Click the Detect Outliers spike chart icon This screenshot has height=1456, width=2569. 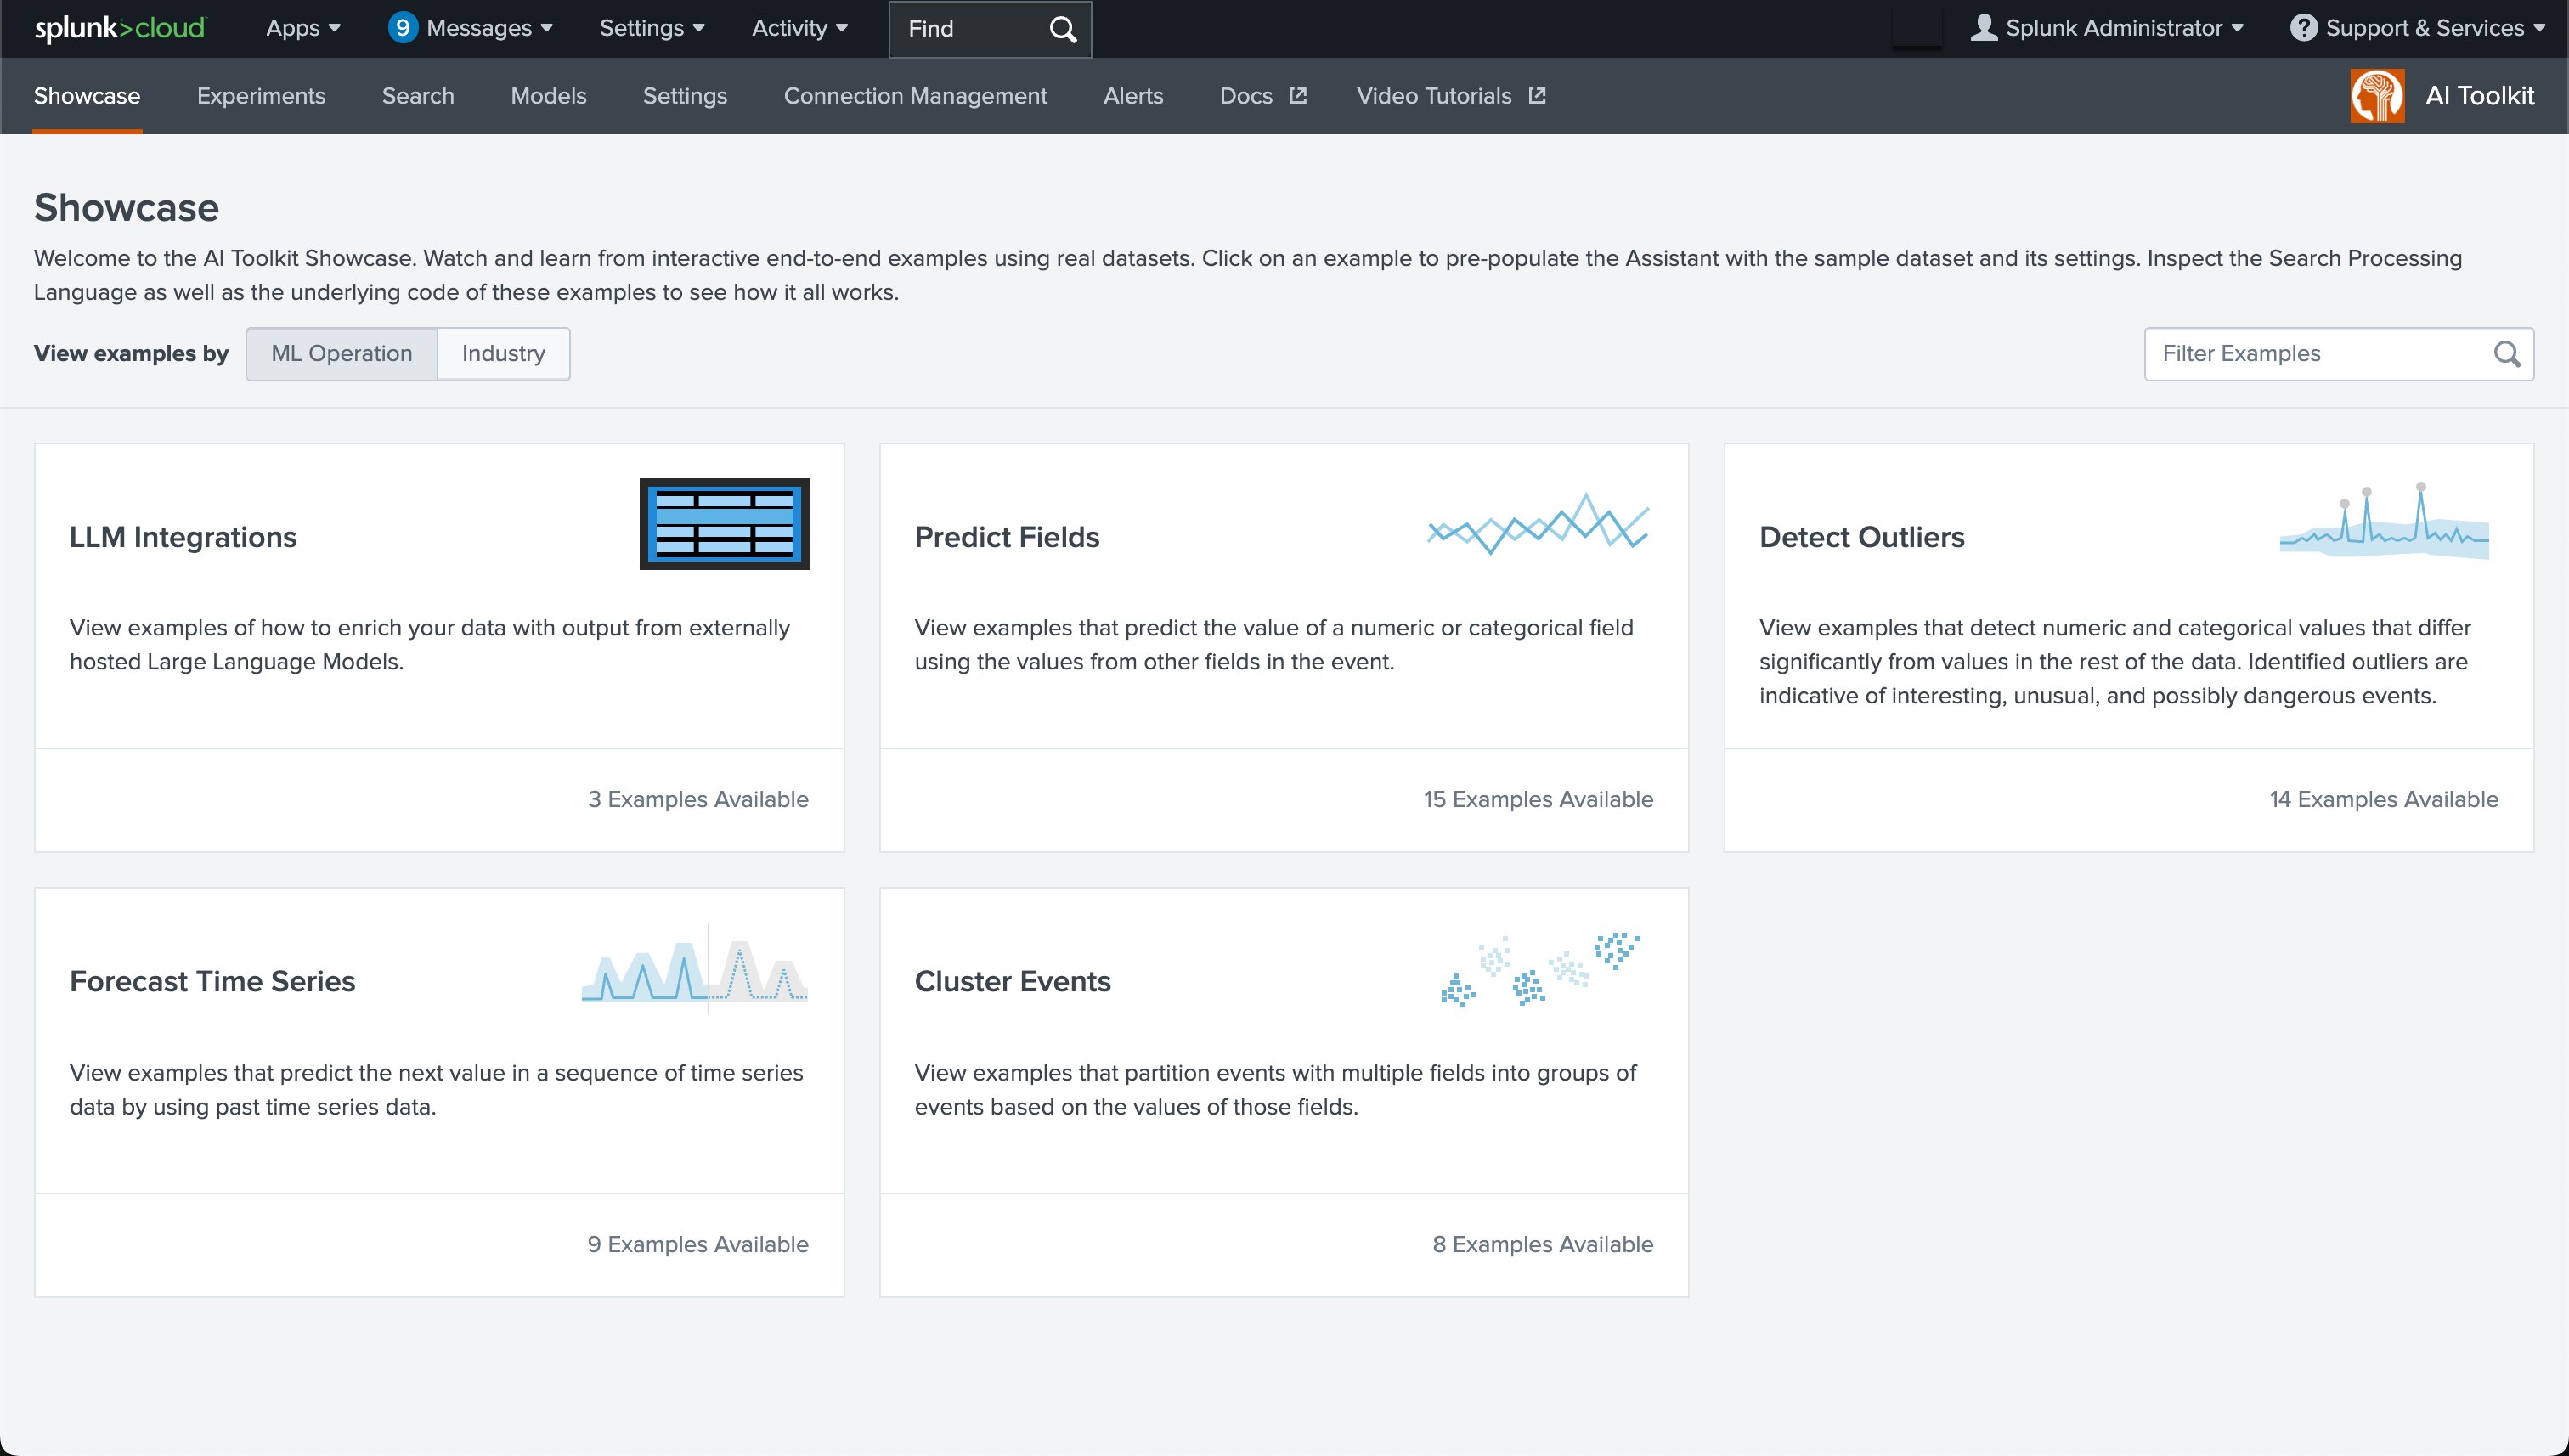pyautogui.click(x=2383, y=522)
